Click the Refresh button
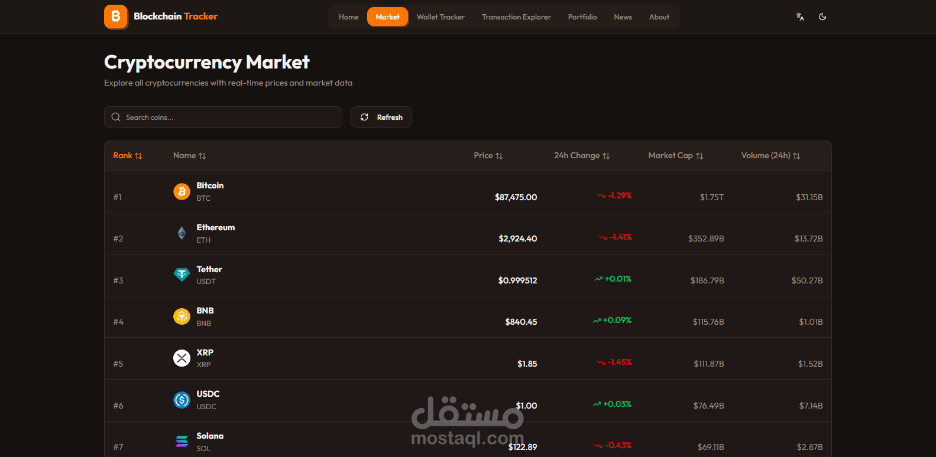936x457 pixels. pos(381,117)
